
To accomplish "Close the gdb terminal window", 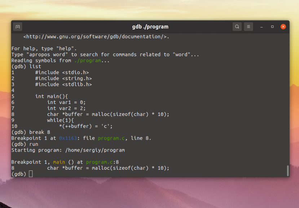I will coord(283,27).
